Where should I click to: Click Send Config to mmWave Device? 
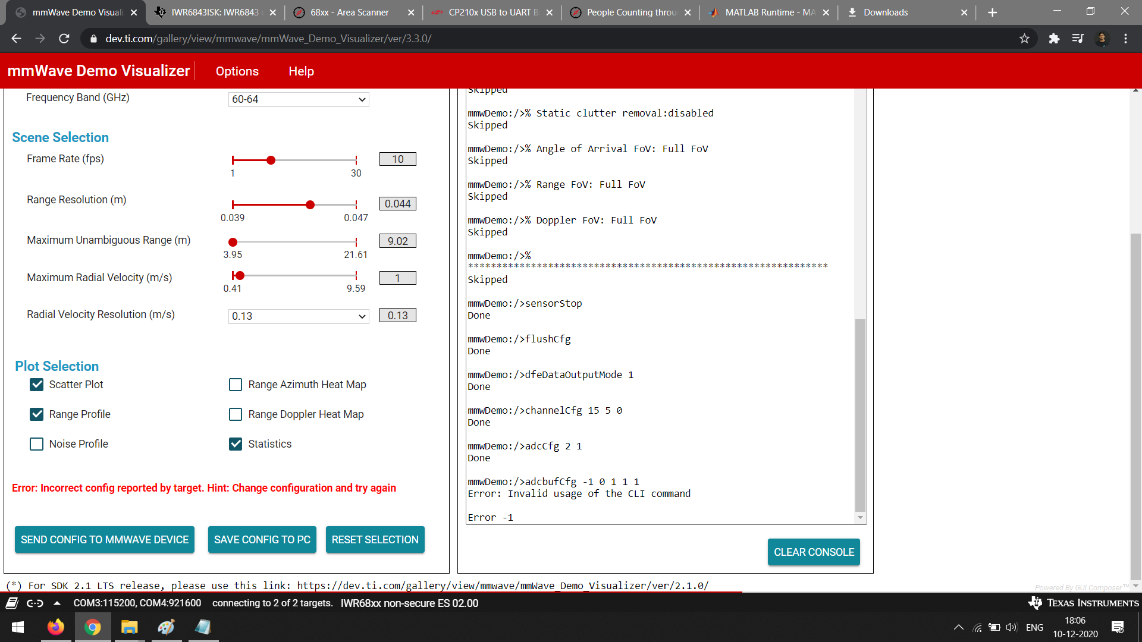tap(105, 540)
